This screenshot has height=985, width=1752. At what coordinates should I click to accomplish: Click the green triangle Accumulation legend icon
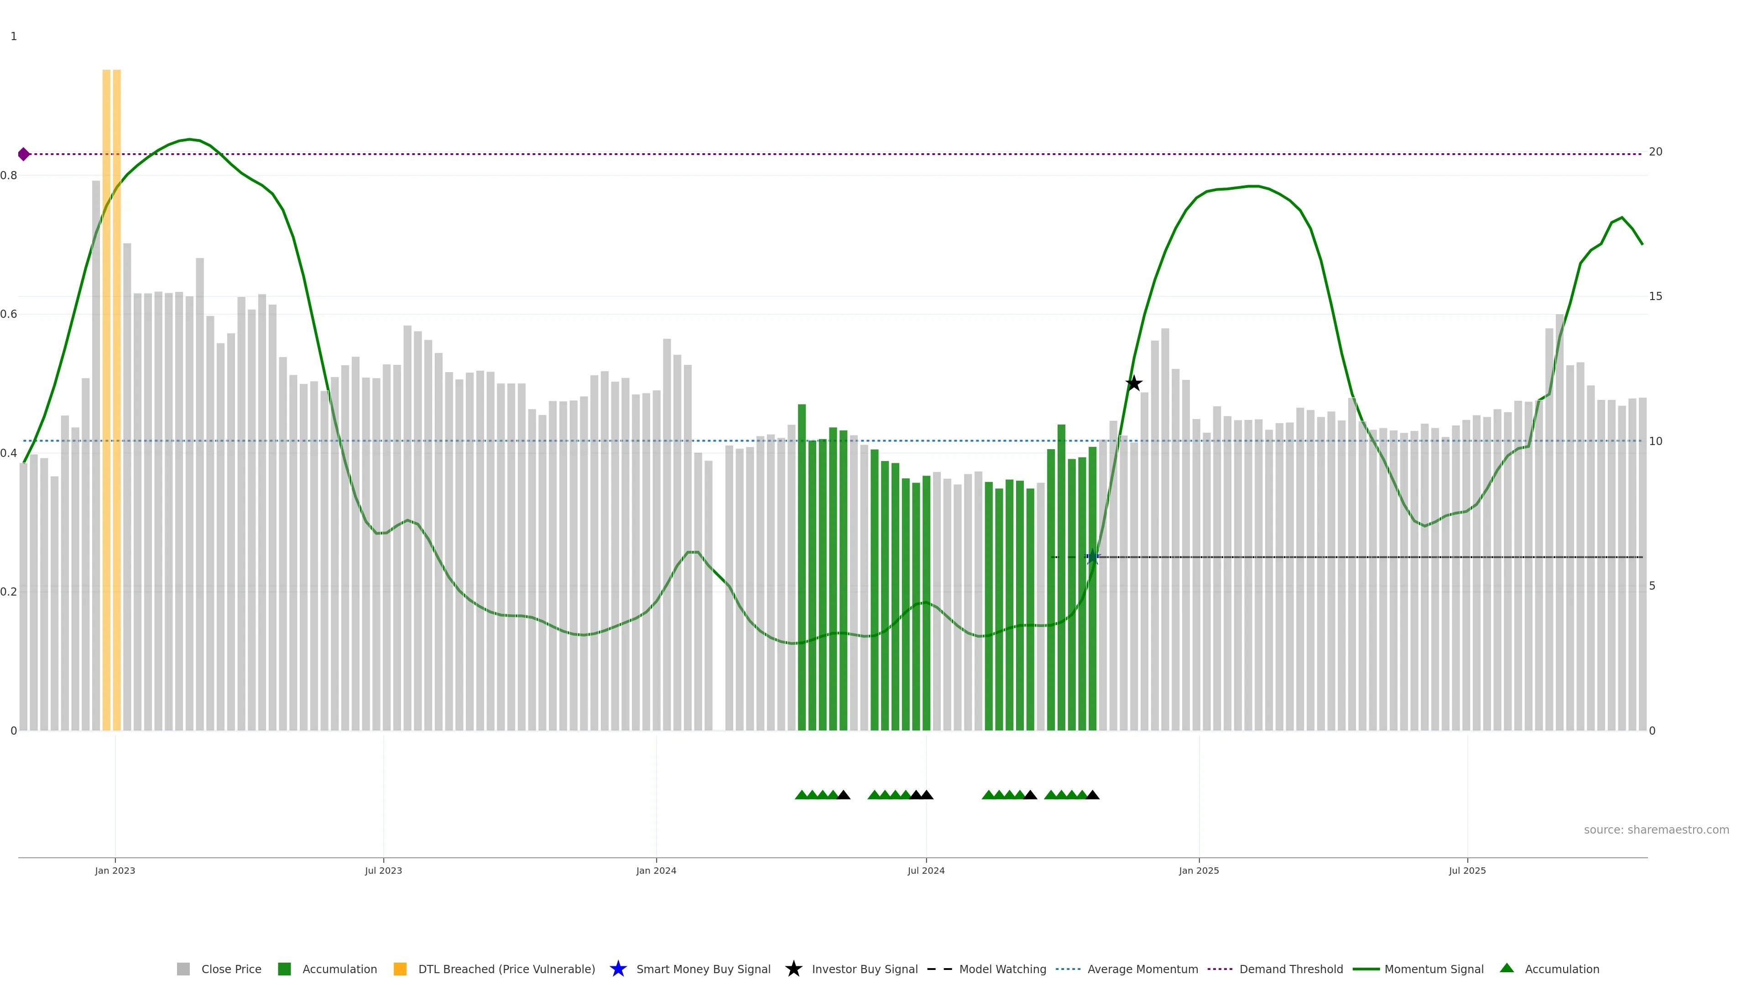click(1507, 968)
